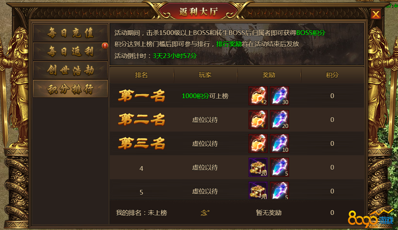This screenshot has height=230, width=398.
Task: Select third place crystal reward showing 10
Action: coord(280,143)
